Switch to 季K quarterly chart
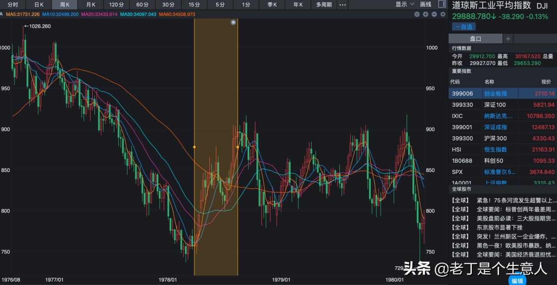The image size is (557, 285). pos(272,5)
